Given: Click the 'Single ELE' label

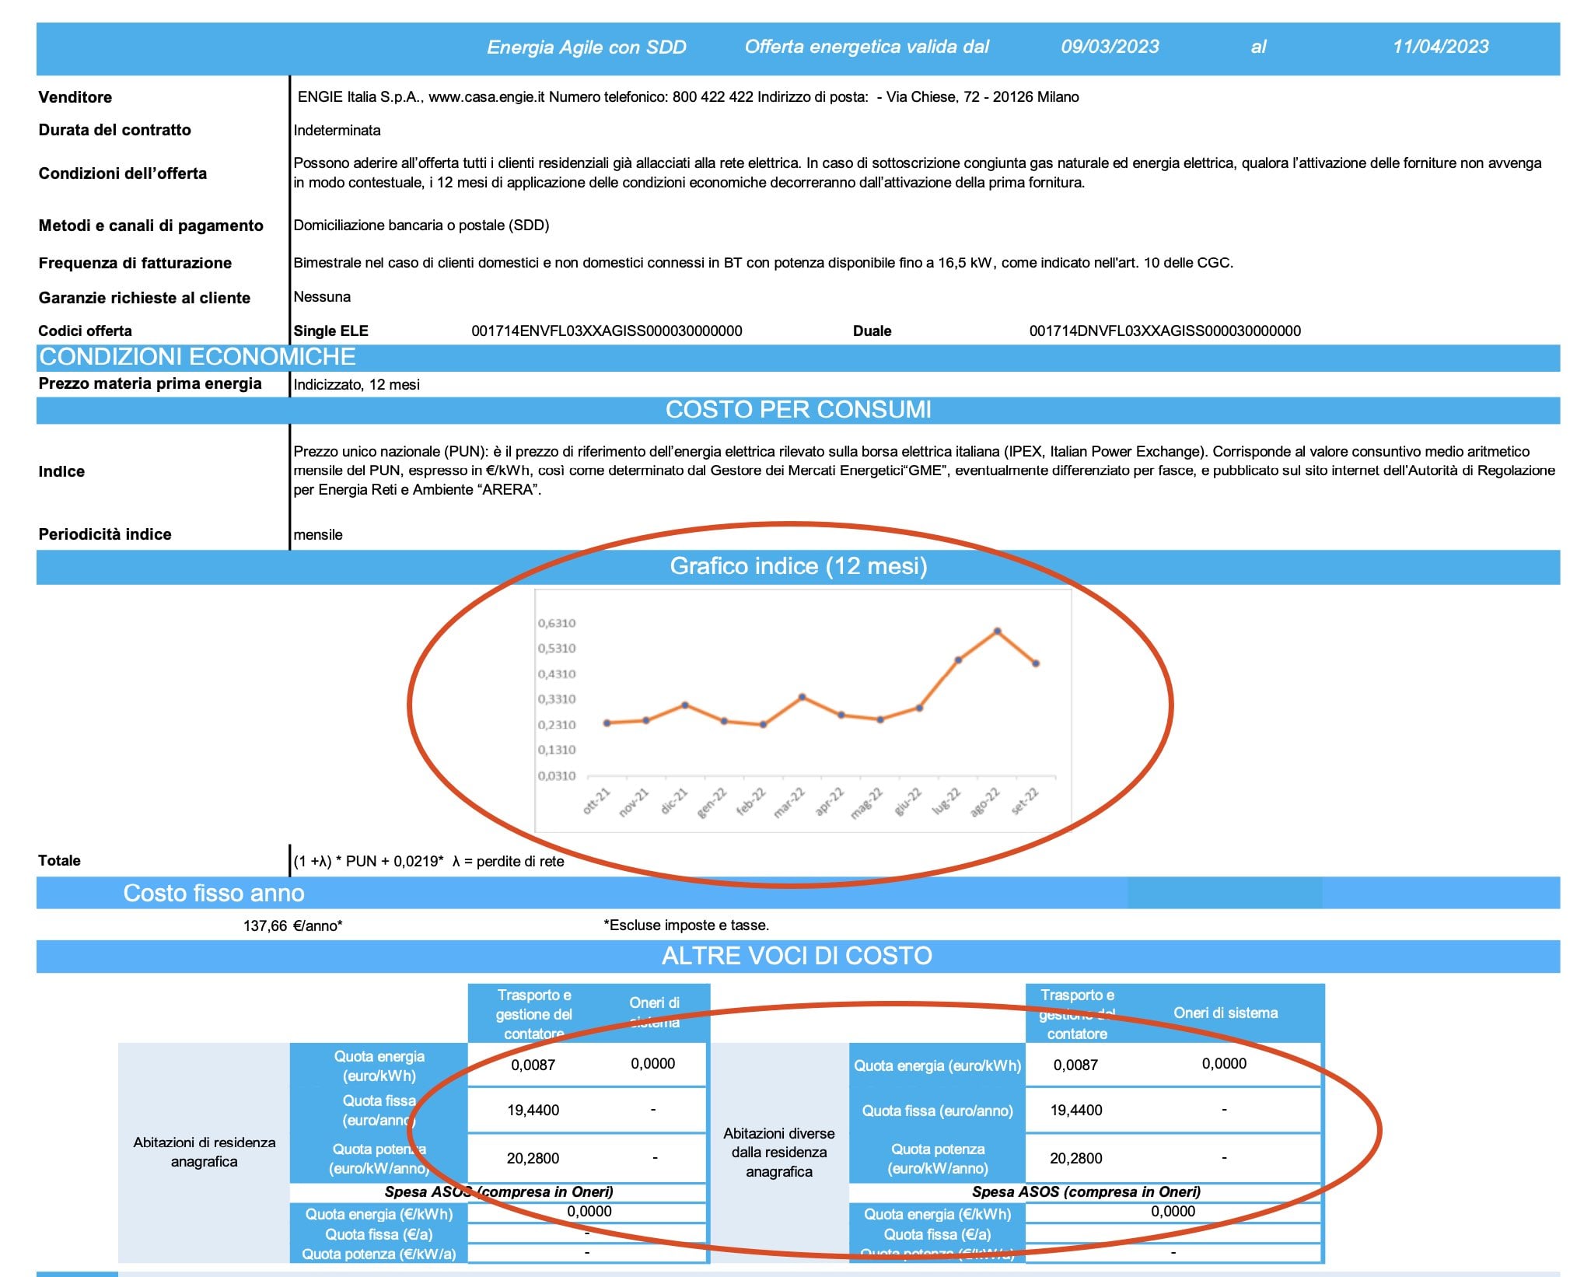Looking at the screenshot, I should point(331,331).
